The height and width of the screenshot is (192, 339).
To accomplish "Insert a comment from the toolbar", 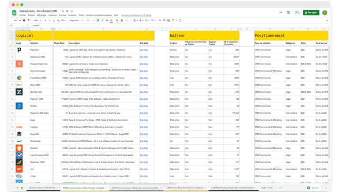I will pos(164,21).
